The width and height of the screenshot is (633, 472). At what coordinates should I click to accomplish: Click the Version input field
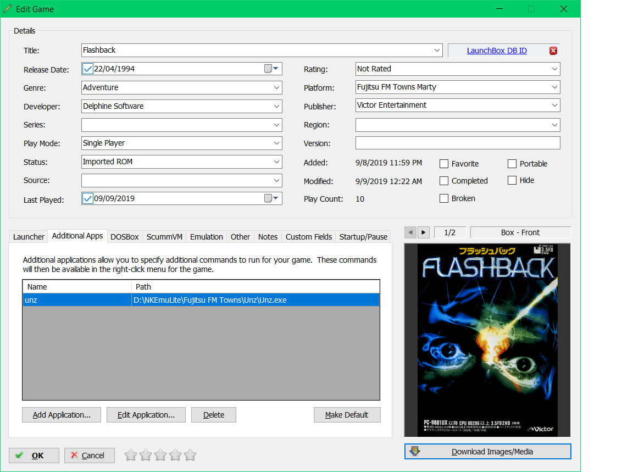click(x=458, y=143)
